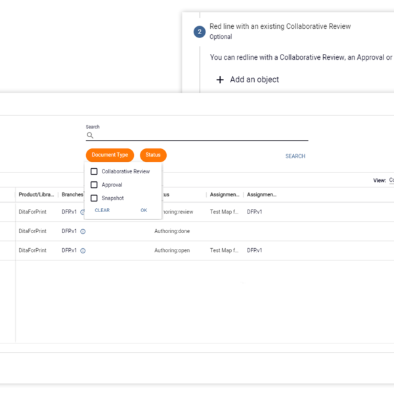394x394 pixels.
Task: Open the Status filter dropdown
Action: pyautogui.click(x=153, y=155)
